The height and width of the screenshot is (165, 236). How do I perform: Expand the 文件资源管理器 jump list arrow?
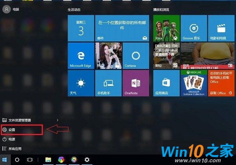coord(57,120)
